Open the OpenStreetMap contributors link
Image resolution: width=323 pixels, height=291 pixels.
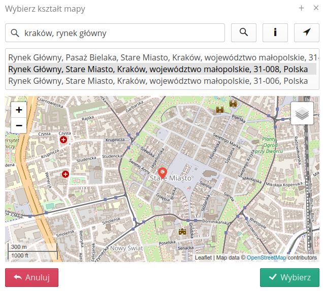[266, 258]
